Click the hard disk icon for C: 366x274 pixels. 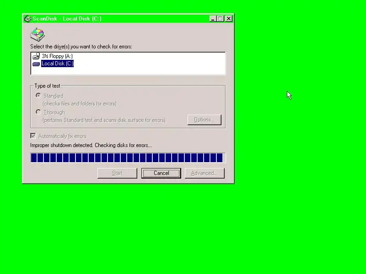(x=36, y=64)
